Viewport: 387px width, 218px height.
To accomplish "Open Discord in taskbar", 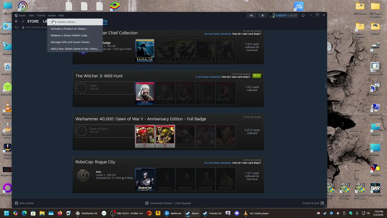I will point(237,213).
